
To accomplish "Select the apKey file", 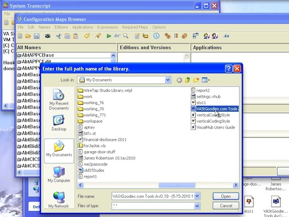I will tap(87, 127).
